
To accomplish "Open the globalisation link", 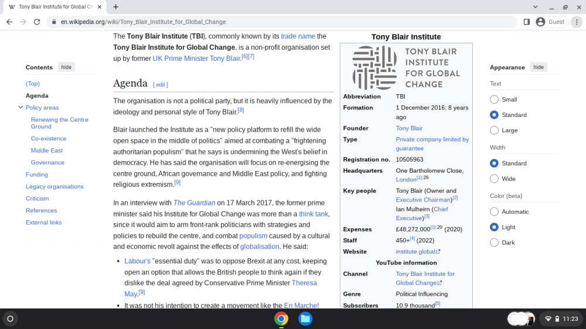I will tap(260, 246).
